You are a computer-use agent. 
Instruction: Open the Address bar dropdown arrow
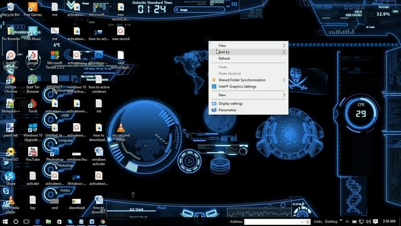pos(302,222)
